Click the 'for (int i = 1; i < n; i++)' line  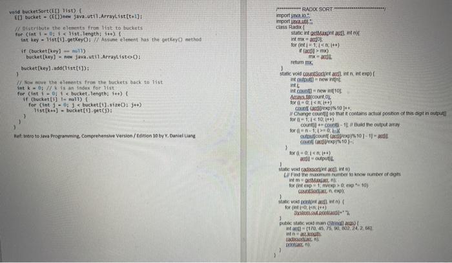(315, 45)
